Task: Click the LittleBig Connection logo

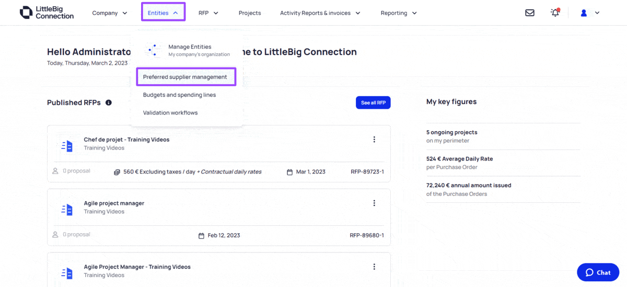Action: (47, 13)
